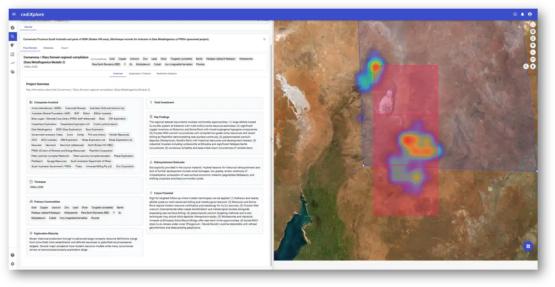
Task: Open the history clock icon in header
Action: click(515, 14)
